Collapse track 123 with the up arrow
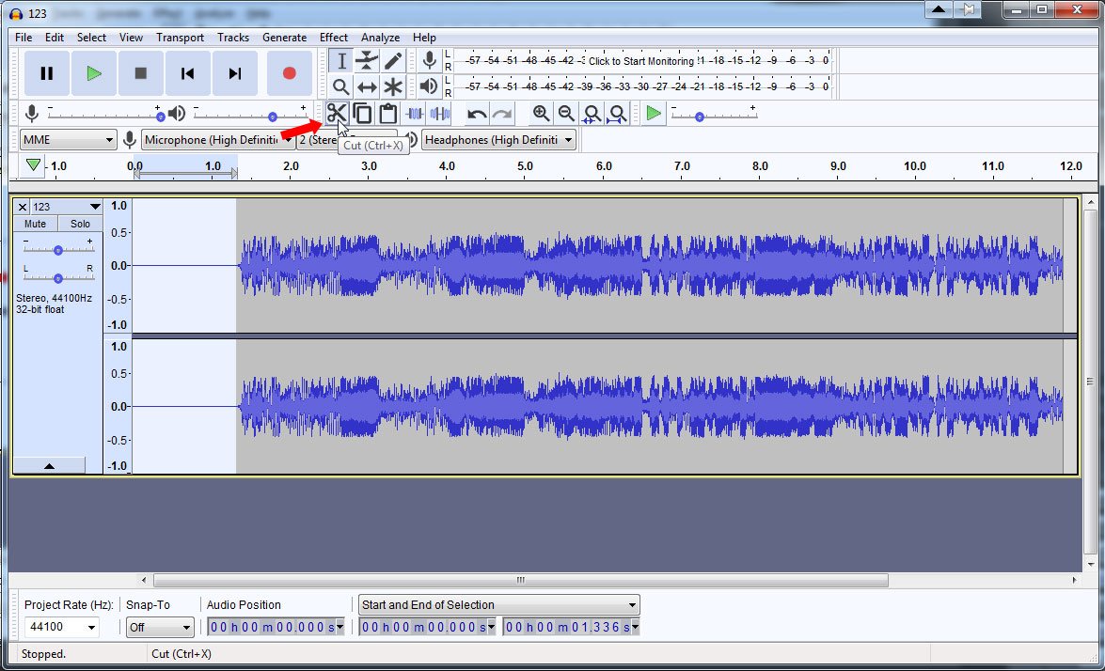Screen dimensions: 1105x671 (49, 465)
